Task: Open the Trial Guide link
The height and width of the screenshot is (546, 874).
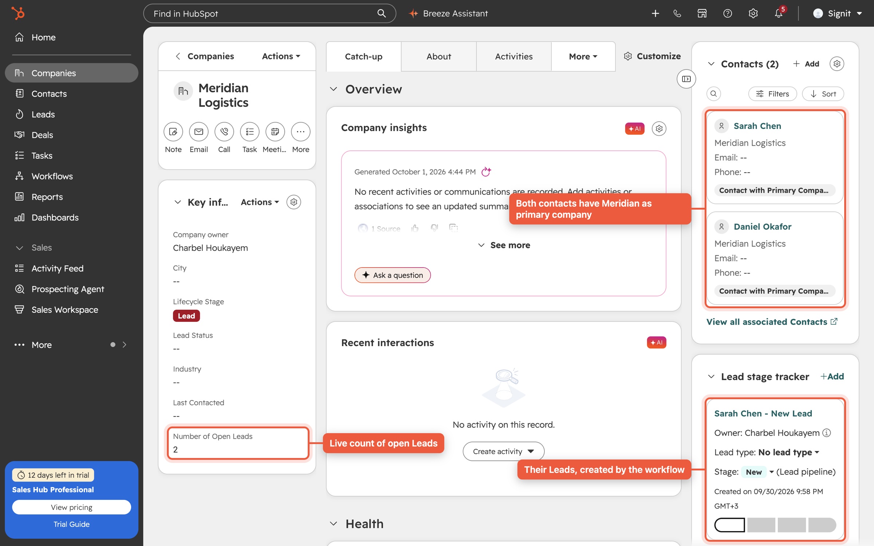Action: click(71, 524)
